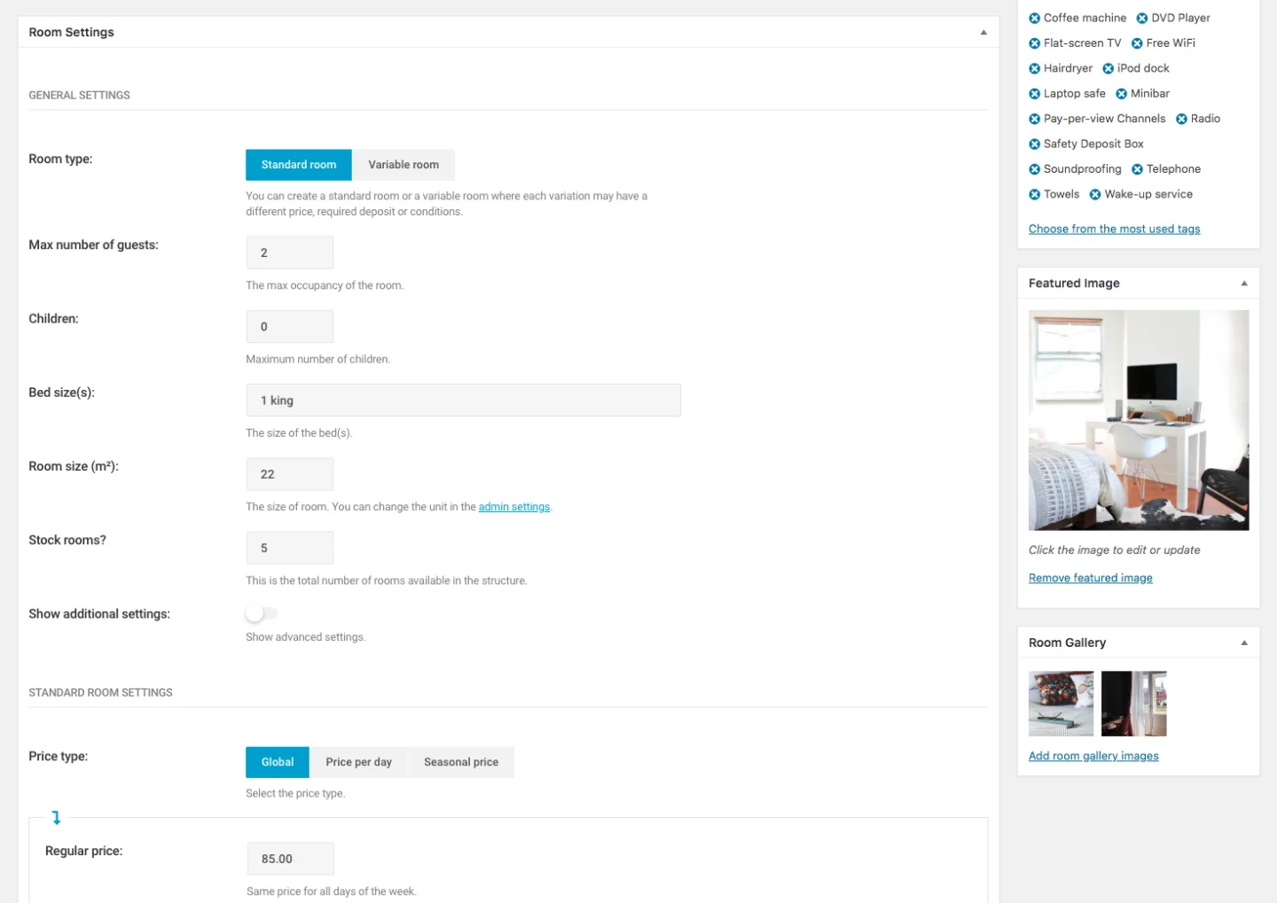Select Variable room type
The height and width of the screenshot is (903, 1277).
[x=403, y=165]
